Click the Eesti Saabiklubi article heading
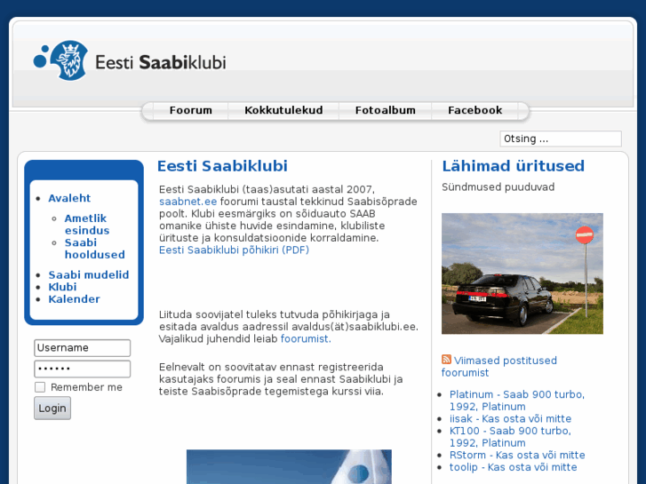Image resolution: width=646 pixels, height=484 pixels. click(222, 166)
